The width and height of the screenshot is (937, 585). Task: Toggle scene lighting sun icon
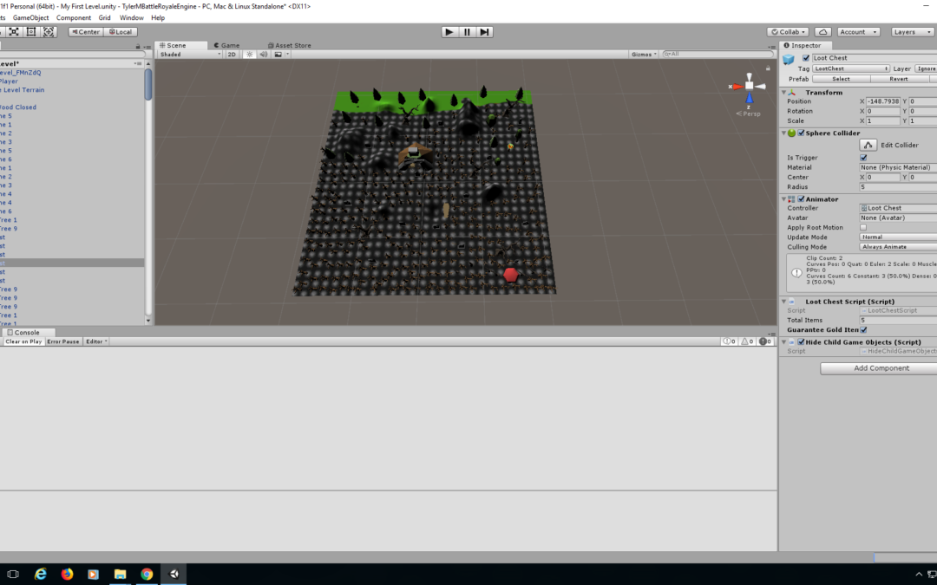click(x=250, y=55)
